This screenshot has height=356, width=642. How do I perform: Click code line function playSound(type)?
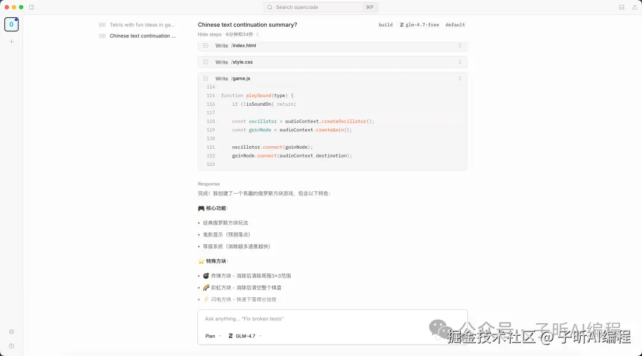click(x=257, y=96)
